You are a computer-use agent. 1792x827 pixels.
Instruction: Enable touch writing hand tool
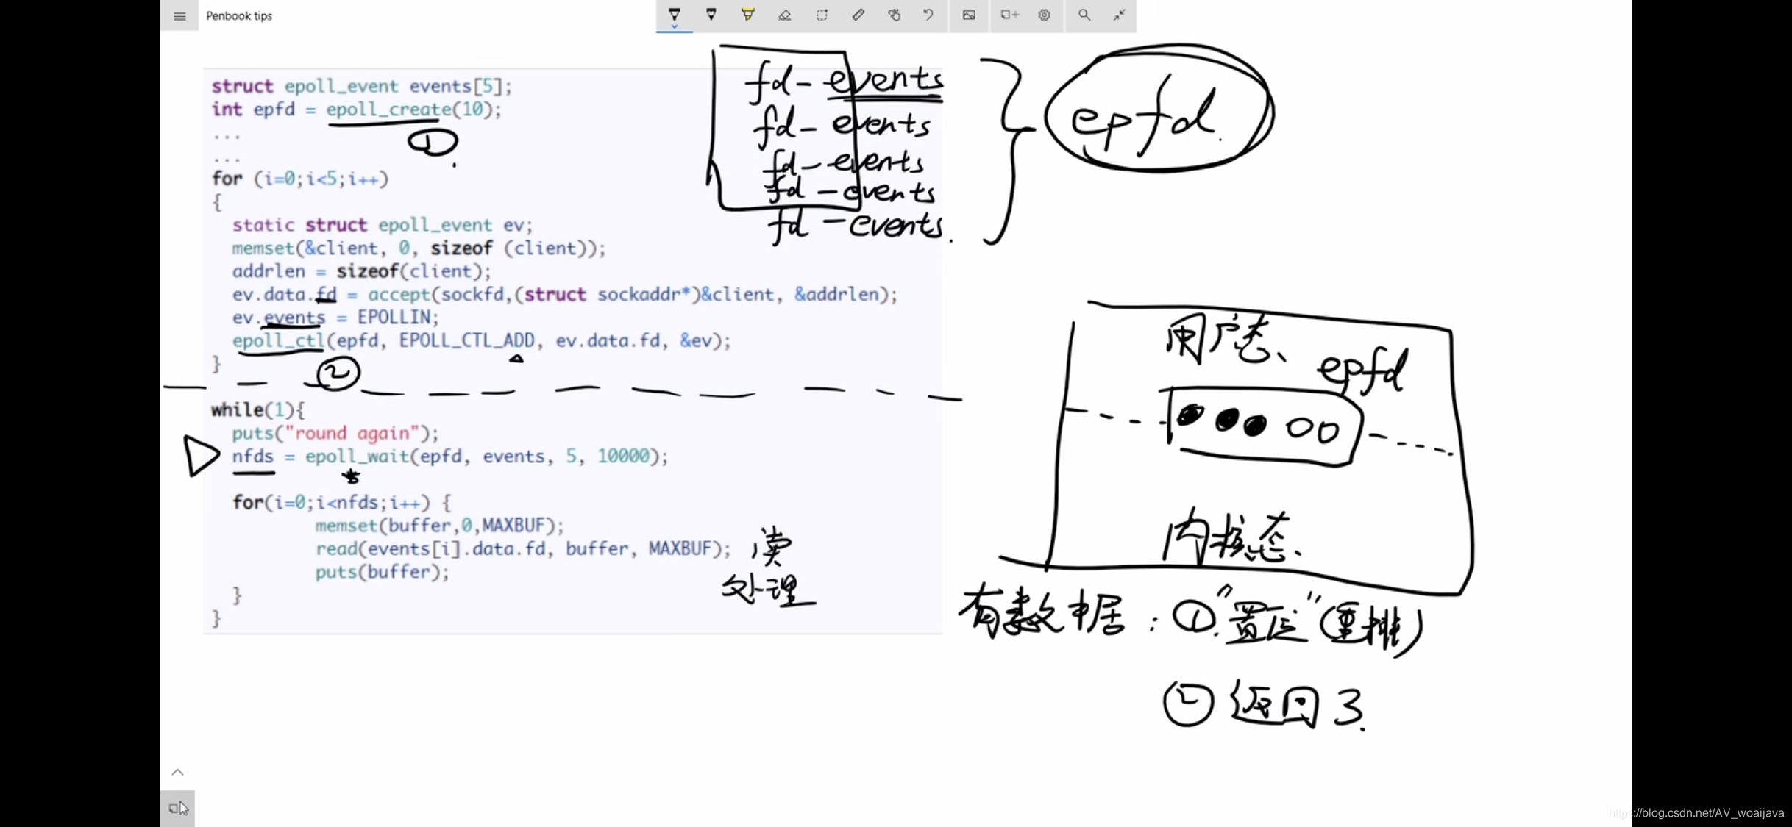point(894,15)
